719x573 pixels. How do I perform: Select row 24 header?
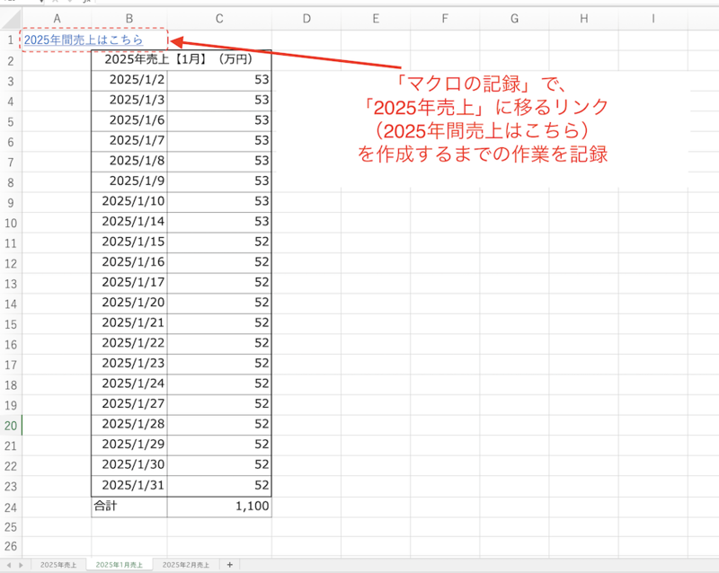tap(11, 507)
